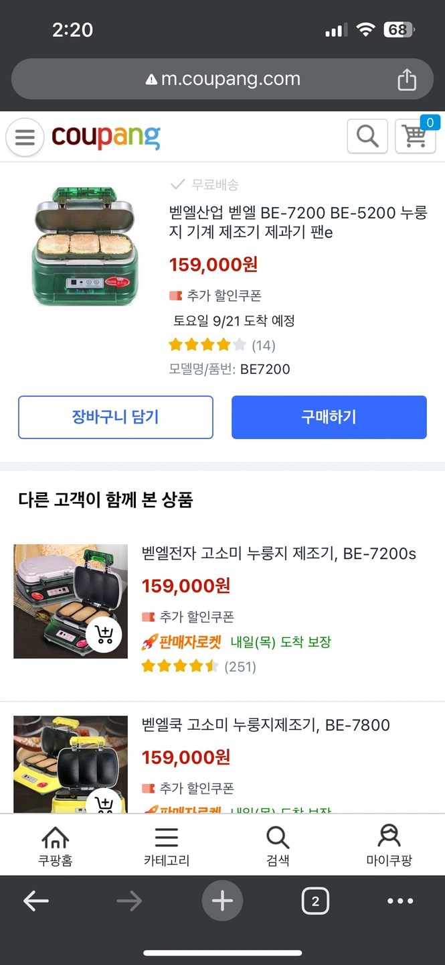Open 카테고리 tab in bottom navigation
The image size is (445, 965).
[x=167, y=846]
